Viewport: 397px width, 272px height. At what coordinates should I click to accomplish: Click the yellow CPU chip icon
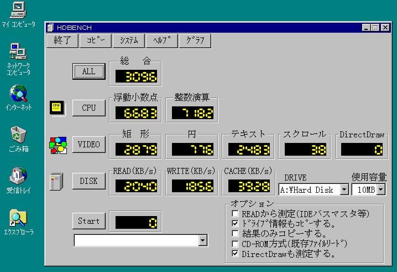coord(57,108)
